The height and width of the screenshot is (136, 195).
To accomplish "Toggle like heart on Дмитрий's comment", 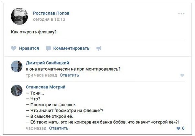I will click(x=182, y=75).
